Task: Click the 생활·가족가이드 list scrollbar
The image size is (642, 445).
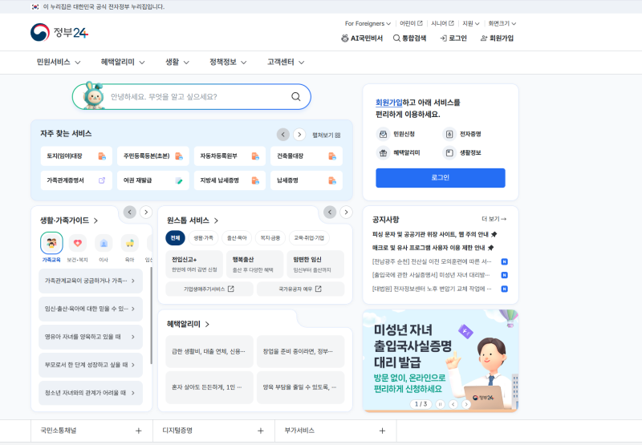Action: (x=151, y=315)
